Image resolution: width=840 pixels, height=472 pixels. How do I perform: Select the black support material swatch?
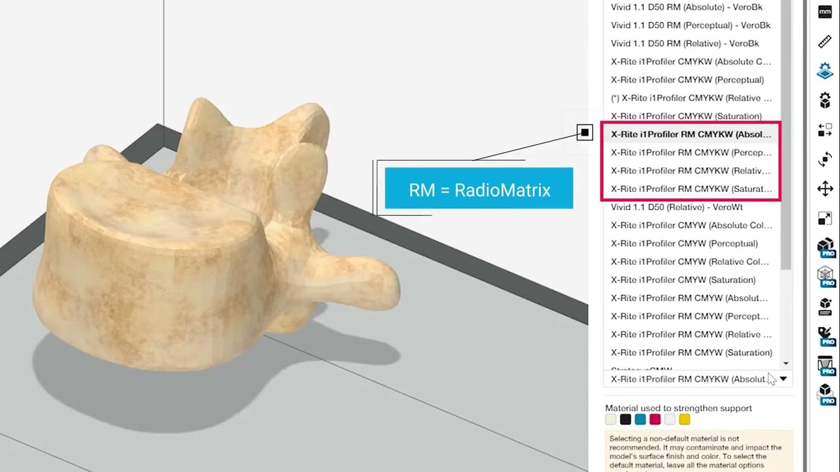625,420
